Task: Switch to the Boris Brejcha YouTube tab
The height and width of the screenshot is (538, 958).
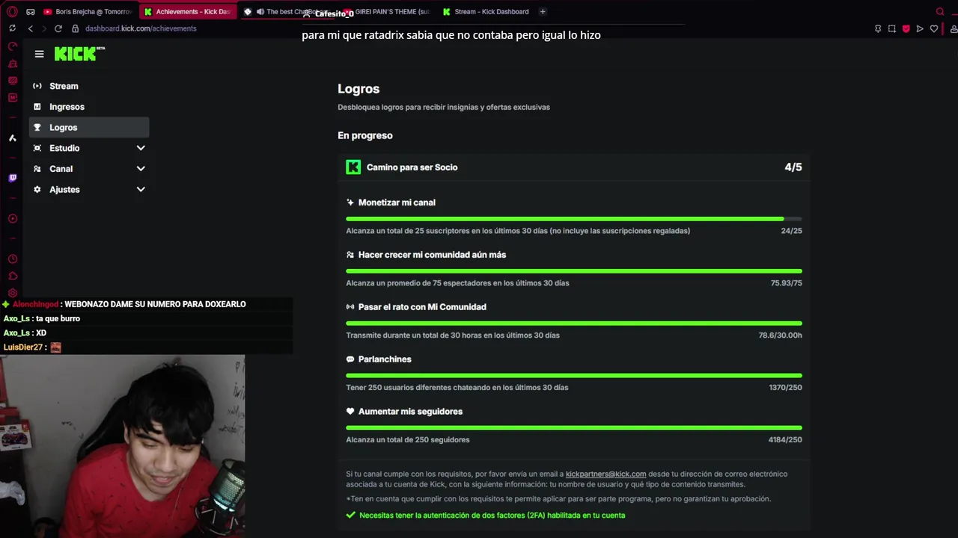Action: pyautogui.click(x=88, y=11)
